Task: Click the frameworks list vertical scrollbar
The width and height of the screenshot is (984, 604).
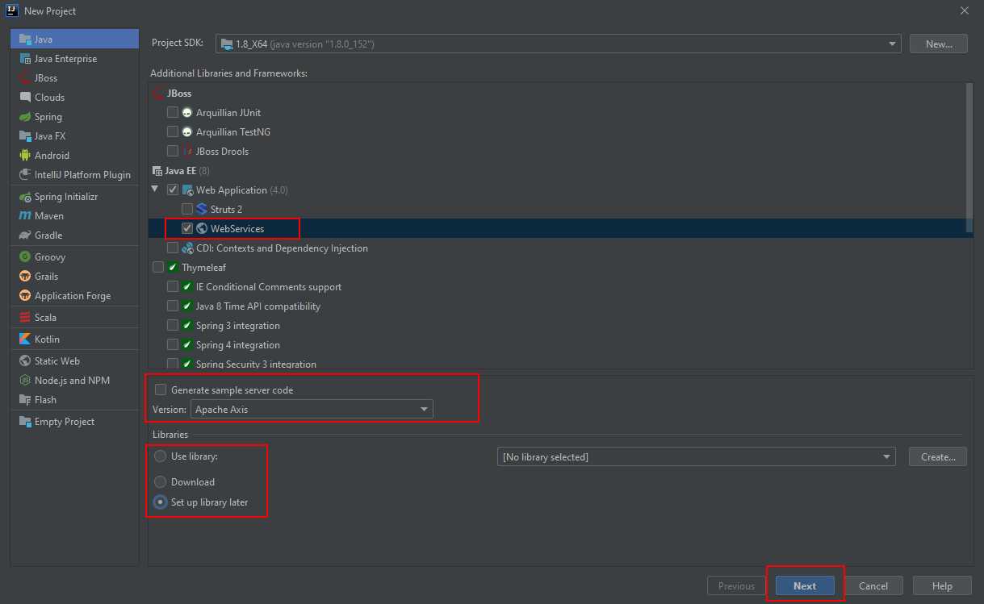Action: tap(969, 157)
